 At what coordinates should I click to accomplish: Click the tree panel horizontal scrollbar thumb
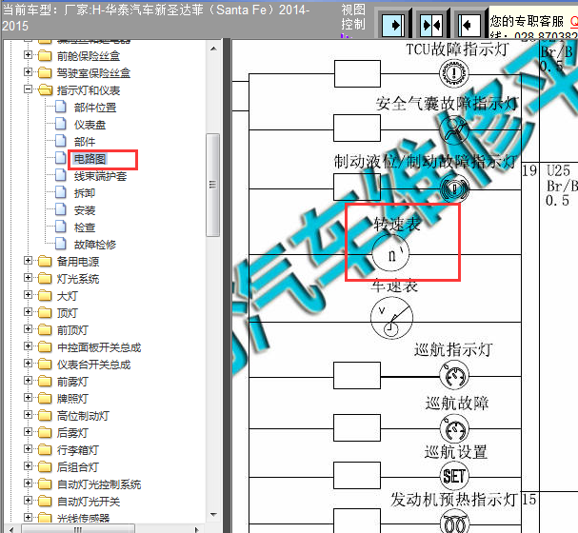[78, 529]
